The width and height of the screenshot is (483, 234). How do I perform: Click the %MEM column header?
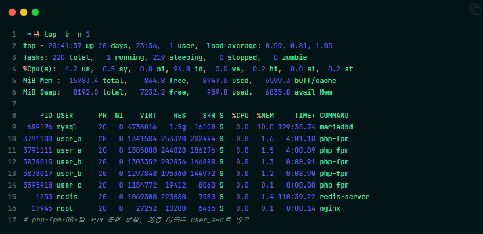[265, 116]
